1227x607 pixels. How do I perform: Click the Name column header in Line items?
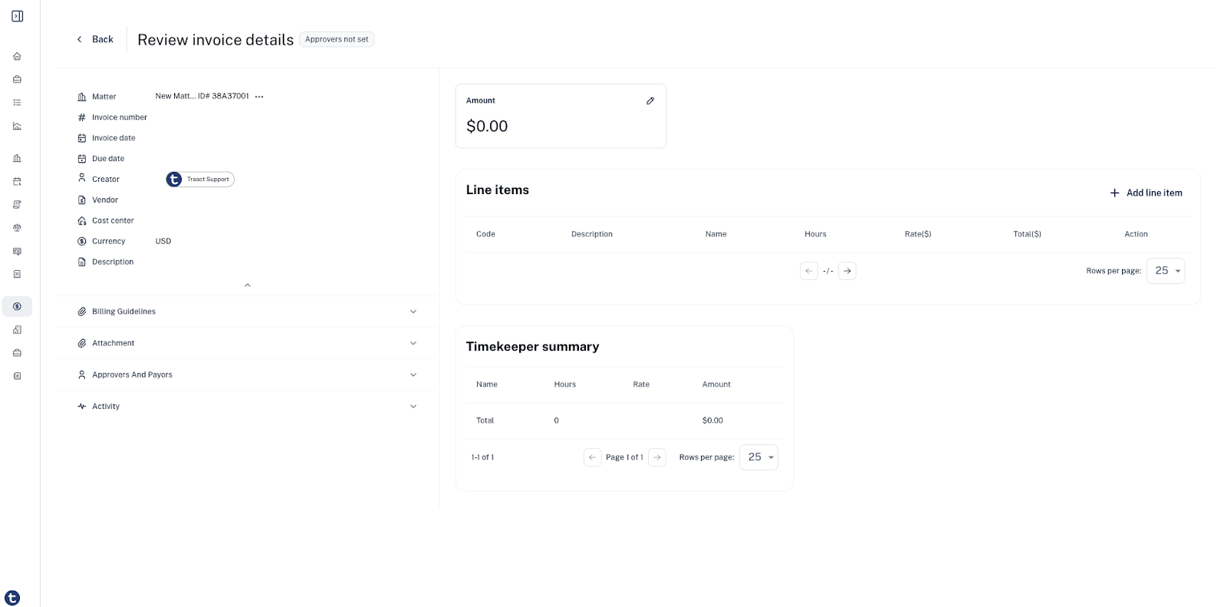click(x=716, y=234)
